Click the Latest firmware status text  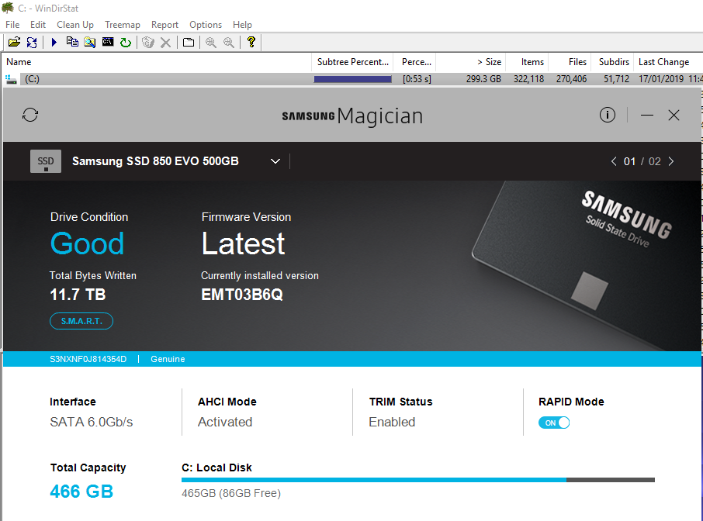coord(243,243)
